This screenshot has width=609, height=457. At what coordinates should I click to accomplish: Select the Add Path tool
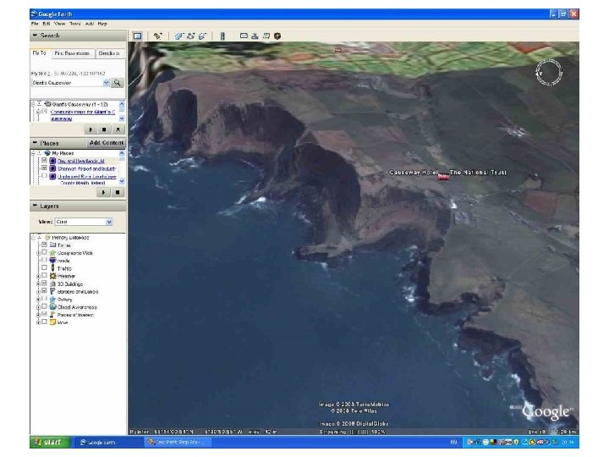[x=190, y=36]
